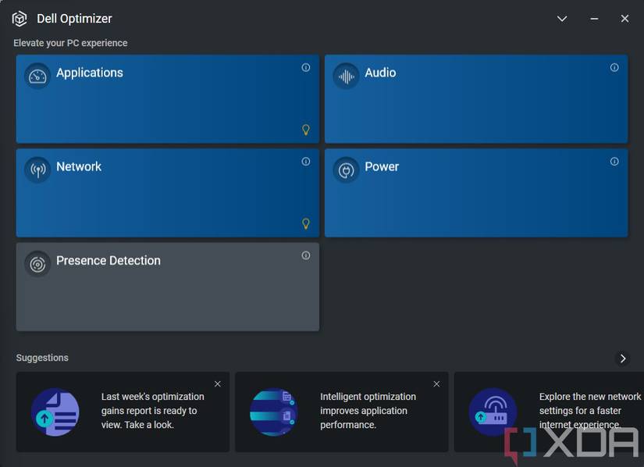Image resolution: width=644 pixels, height=467 pixels.
Task: Click the Suggestions section heading
Action: point(42,358)
